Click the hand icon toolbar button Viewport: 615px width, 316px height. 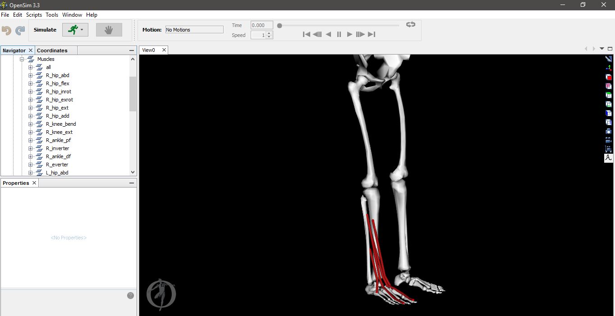click(x=109, y=30)
